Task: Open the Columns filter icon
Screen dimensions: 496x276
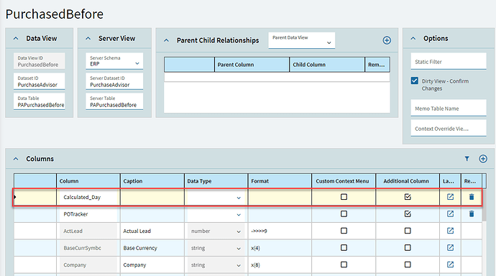Action: 467,159
